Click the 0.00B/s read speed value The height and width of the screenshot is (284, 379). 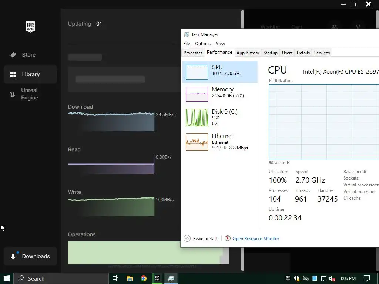[164, 157]
